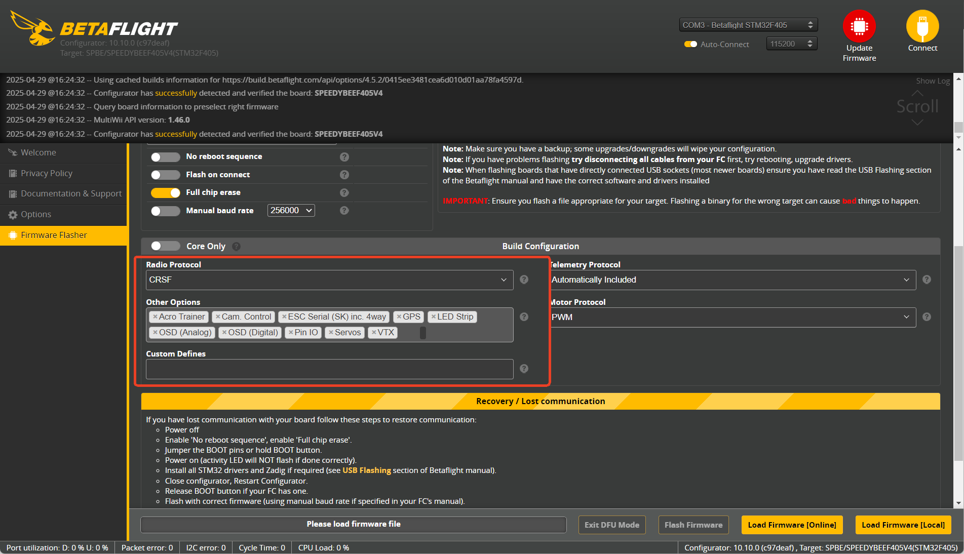Toggle the Flash on connect switch
Screen dimensions: 964x554
point(165,175)
